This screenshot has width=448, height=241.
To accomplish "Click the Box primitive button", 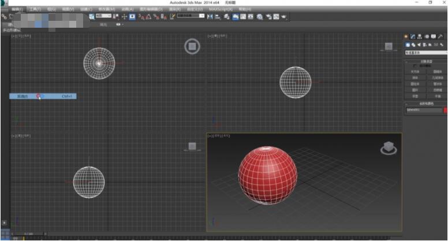I will 415,72.
